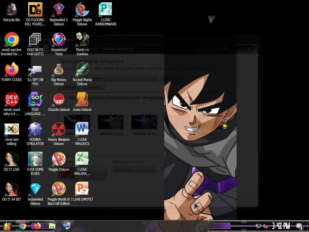Screen dimensions: 309x232
Task: Open the muted volume tray icon
Action: [x=265, y=226]
